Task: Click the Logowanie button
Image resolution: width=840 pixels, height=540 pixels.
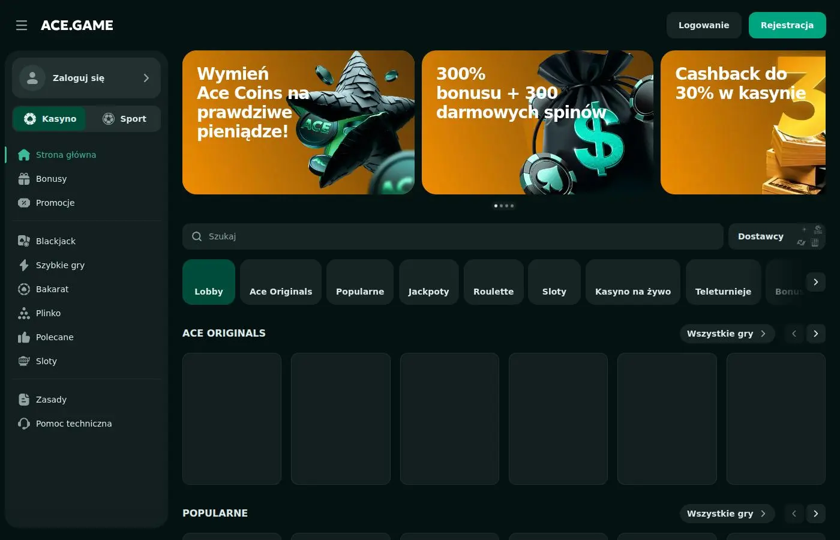Action: click(704, 25)
